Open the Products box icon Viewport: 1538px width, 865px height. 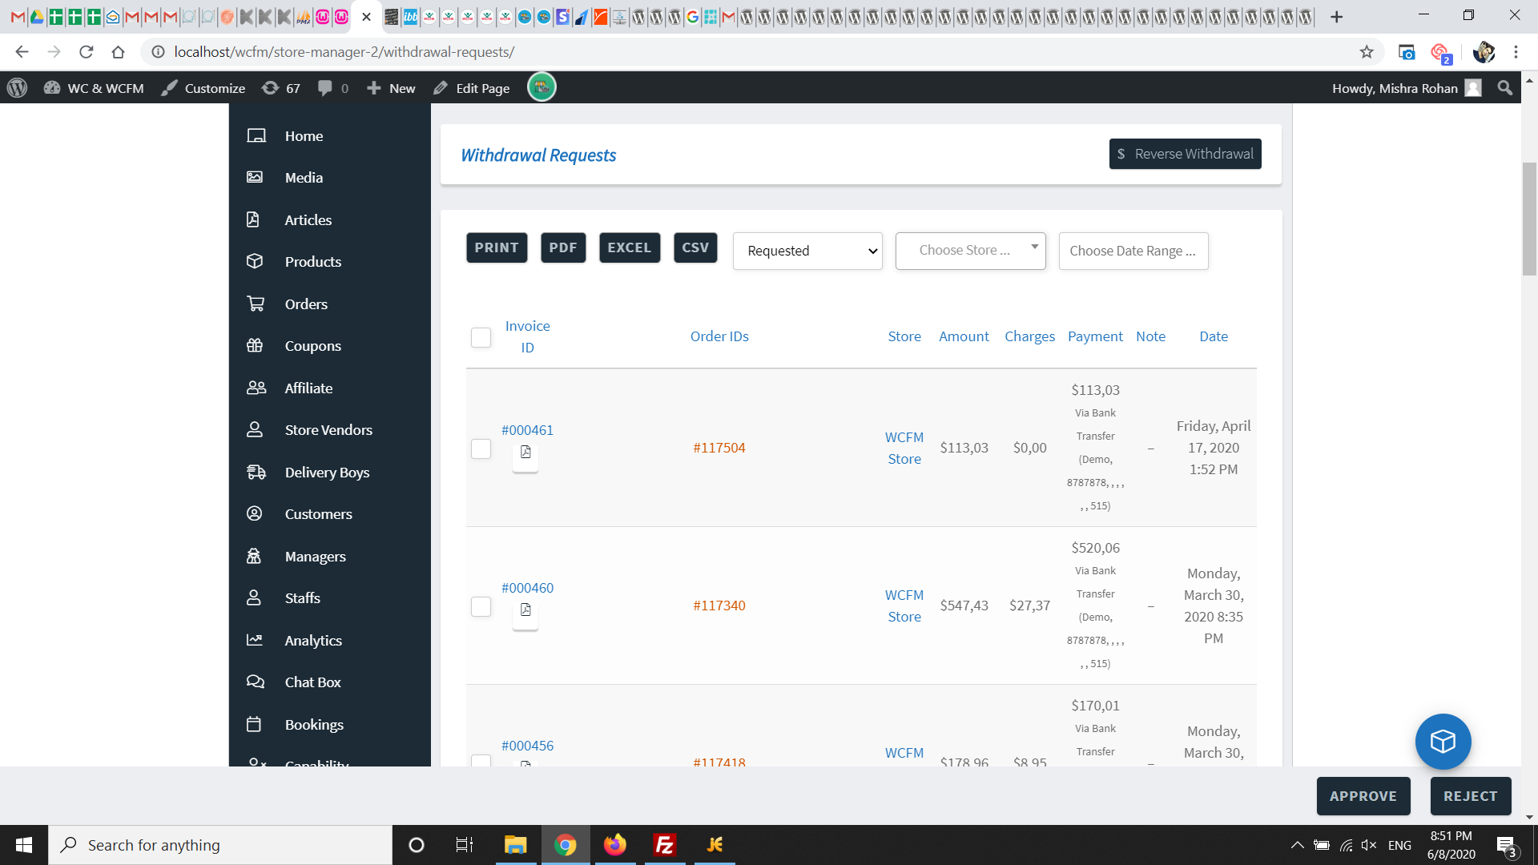pyautogui.click(x=255, y=261)
